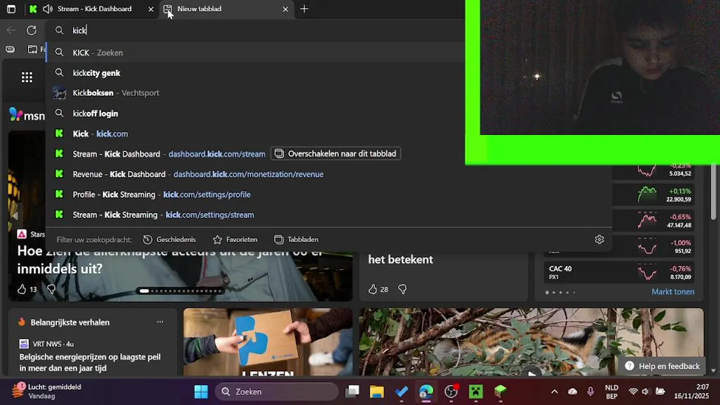Screen dimensions: 720x405
Task: Open Stream - Kick Streaming settings suggestion
Action: point(329,214)
